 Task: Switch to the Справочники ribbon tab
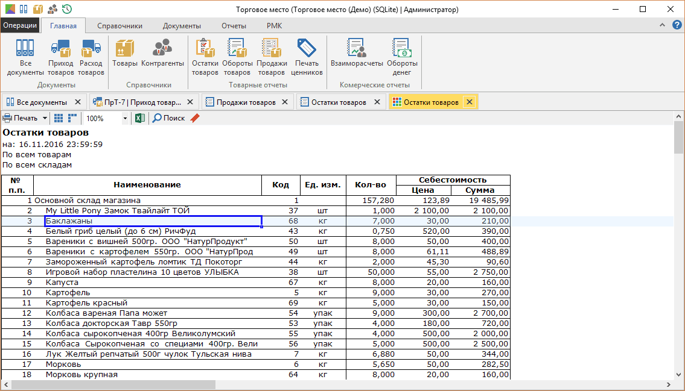(119, 26)
